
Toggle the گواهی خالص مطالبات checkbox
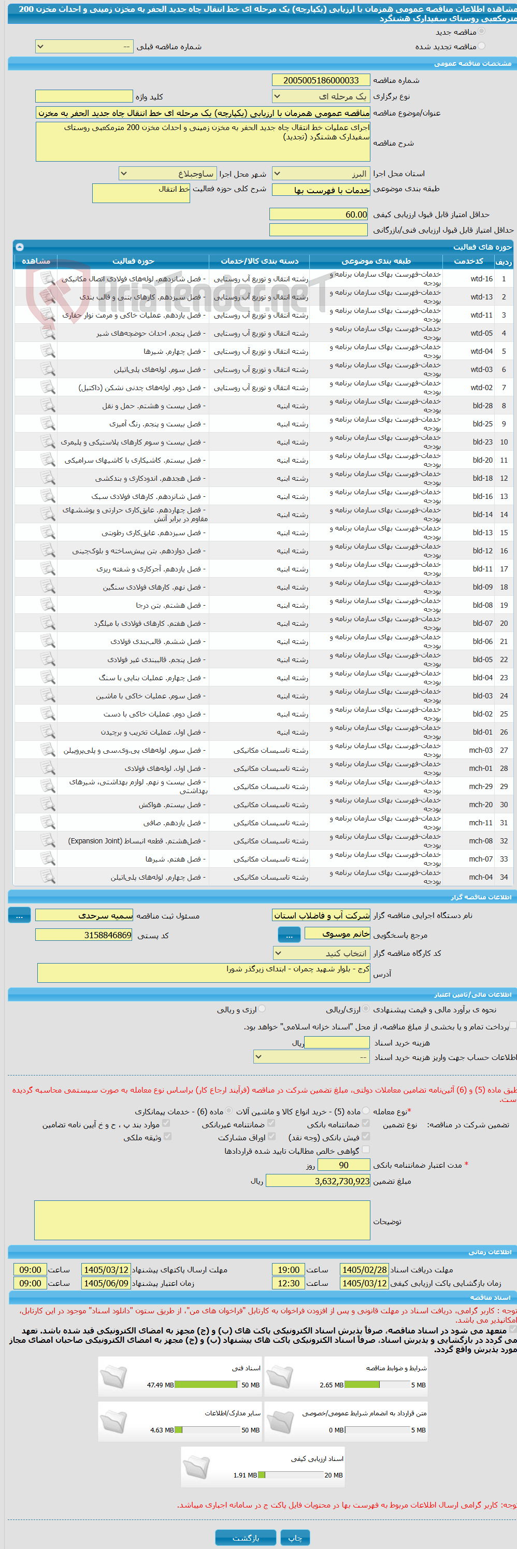(366, 1150)
